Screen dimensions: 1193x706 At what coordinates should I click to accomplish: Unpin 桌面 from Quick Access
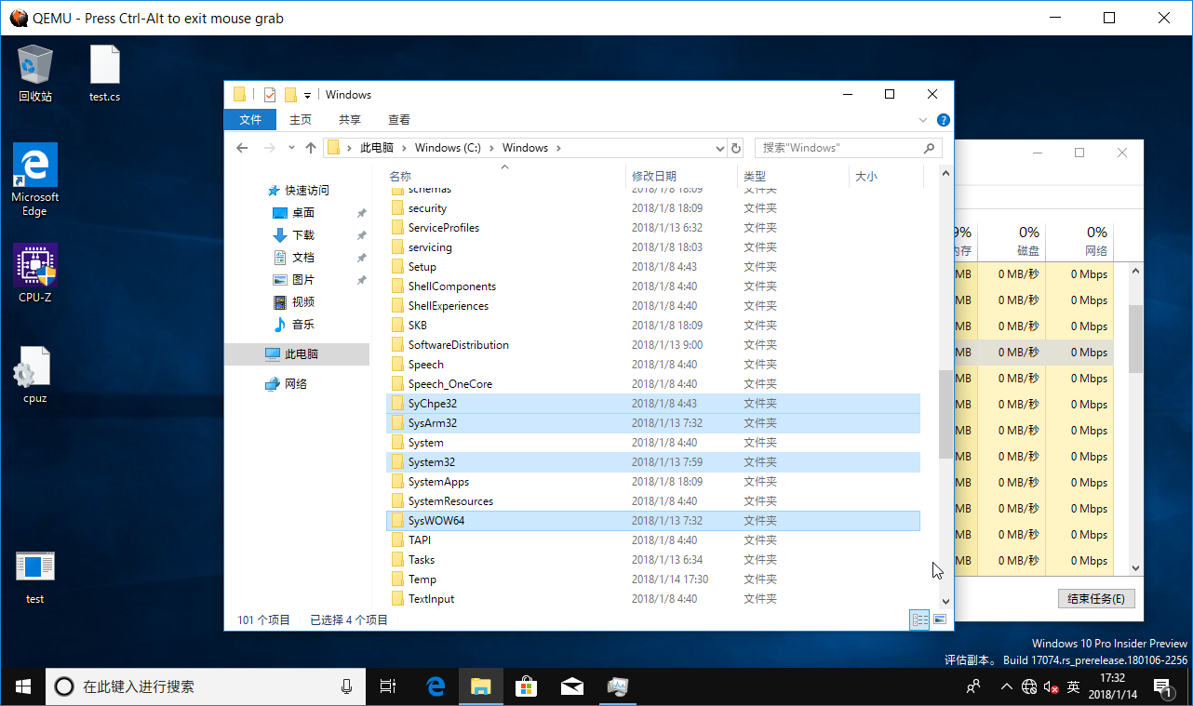361,212
